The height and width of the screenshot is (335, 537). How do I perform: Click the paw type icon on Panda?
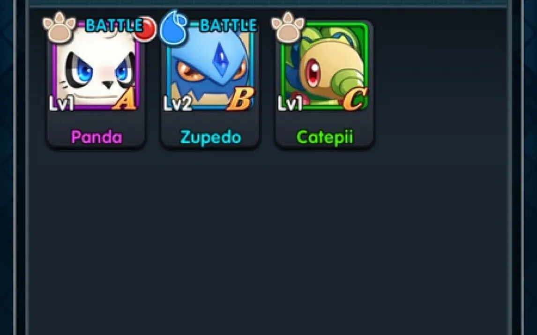pos(59,27)
